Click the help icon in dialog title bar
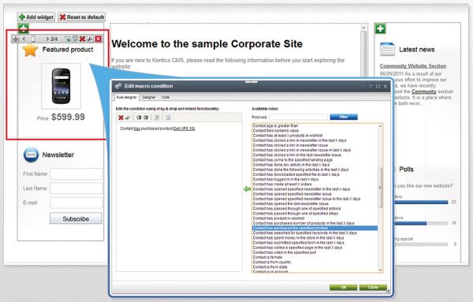Viewport: 473px width, 302px height. click(371, 86)
